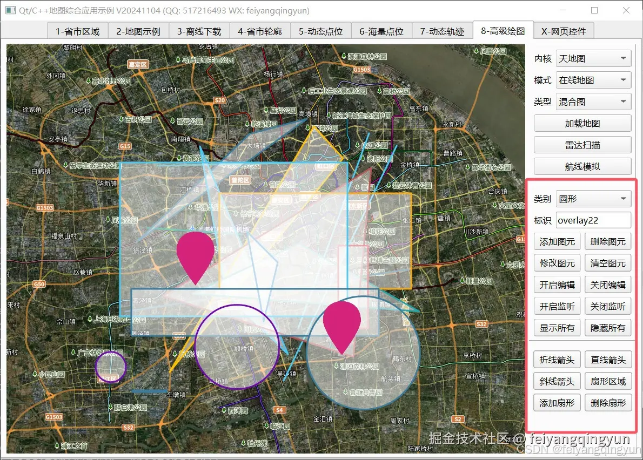
Task: Select the 3-离线下载 tab
Action: click(x=199, y=31)
